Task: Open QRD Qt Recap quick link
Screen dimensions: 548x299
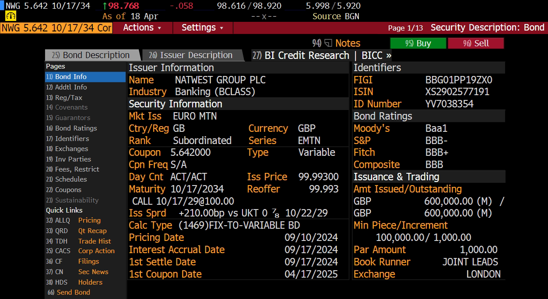Action: click(76, 231)
